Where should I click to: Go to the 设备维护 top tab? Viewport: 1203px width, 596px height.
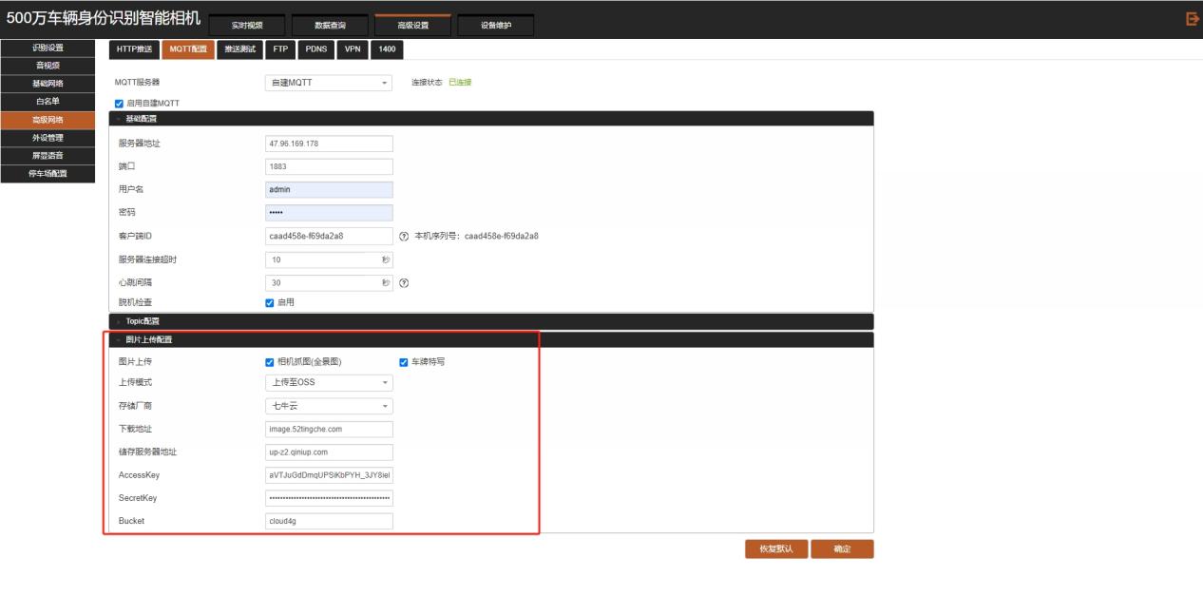496,26
